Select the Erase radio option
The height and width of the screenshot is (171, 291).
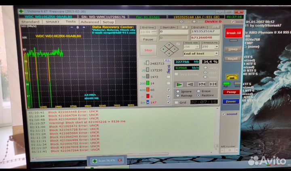click(198, 91)
